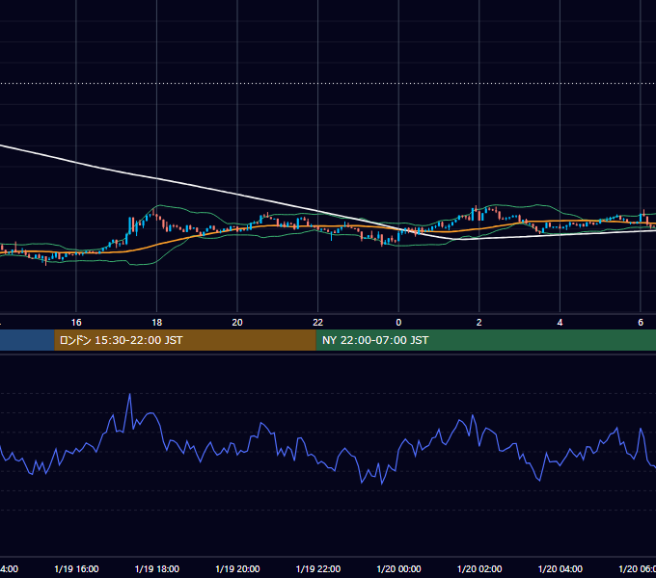Click the 20 hour label on upper chart axis

[237, 323]
